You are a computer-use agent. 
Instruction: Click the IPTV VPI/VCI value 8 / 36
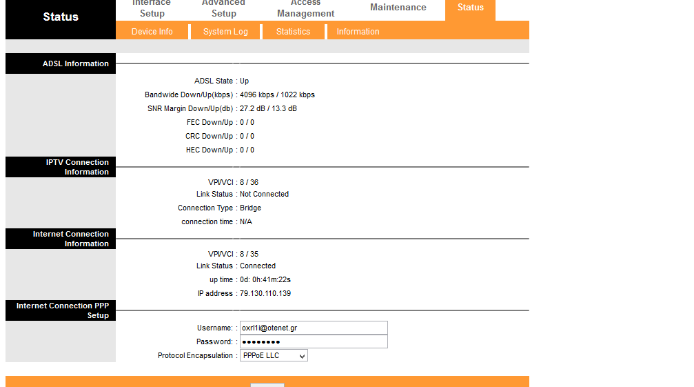pos(249,182)
